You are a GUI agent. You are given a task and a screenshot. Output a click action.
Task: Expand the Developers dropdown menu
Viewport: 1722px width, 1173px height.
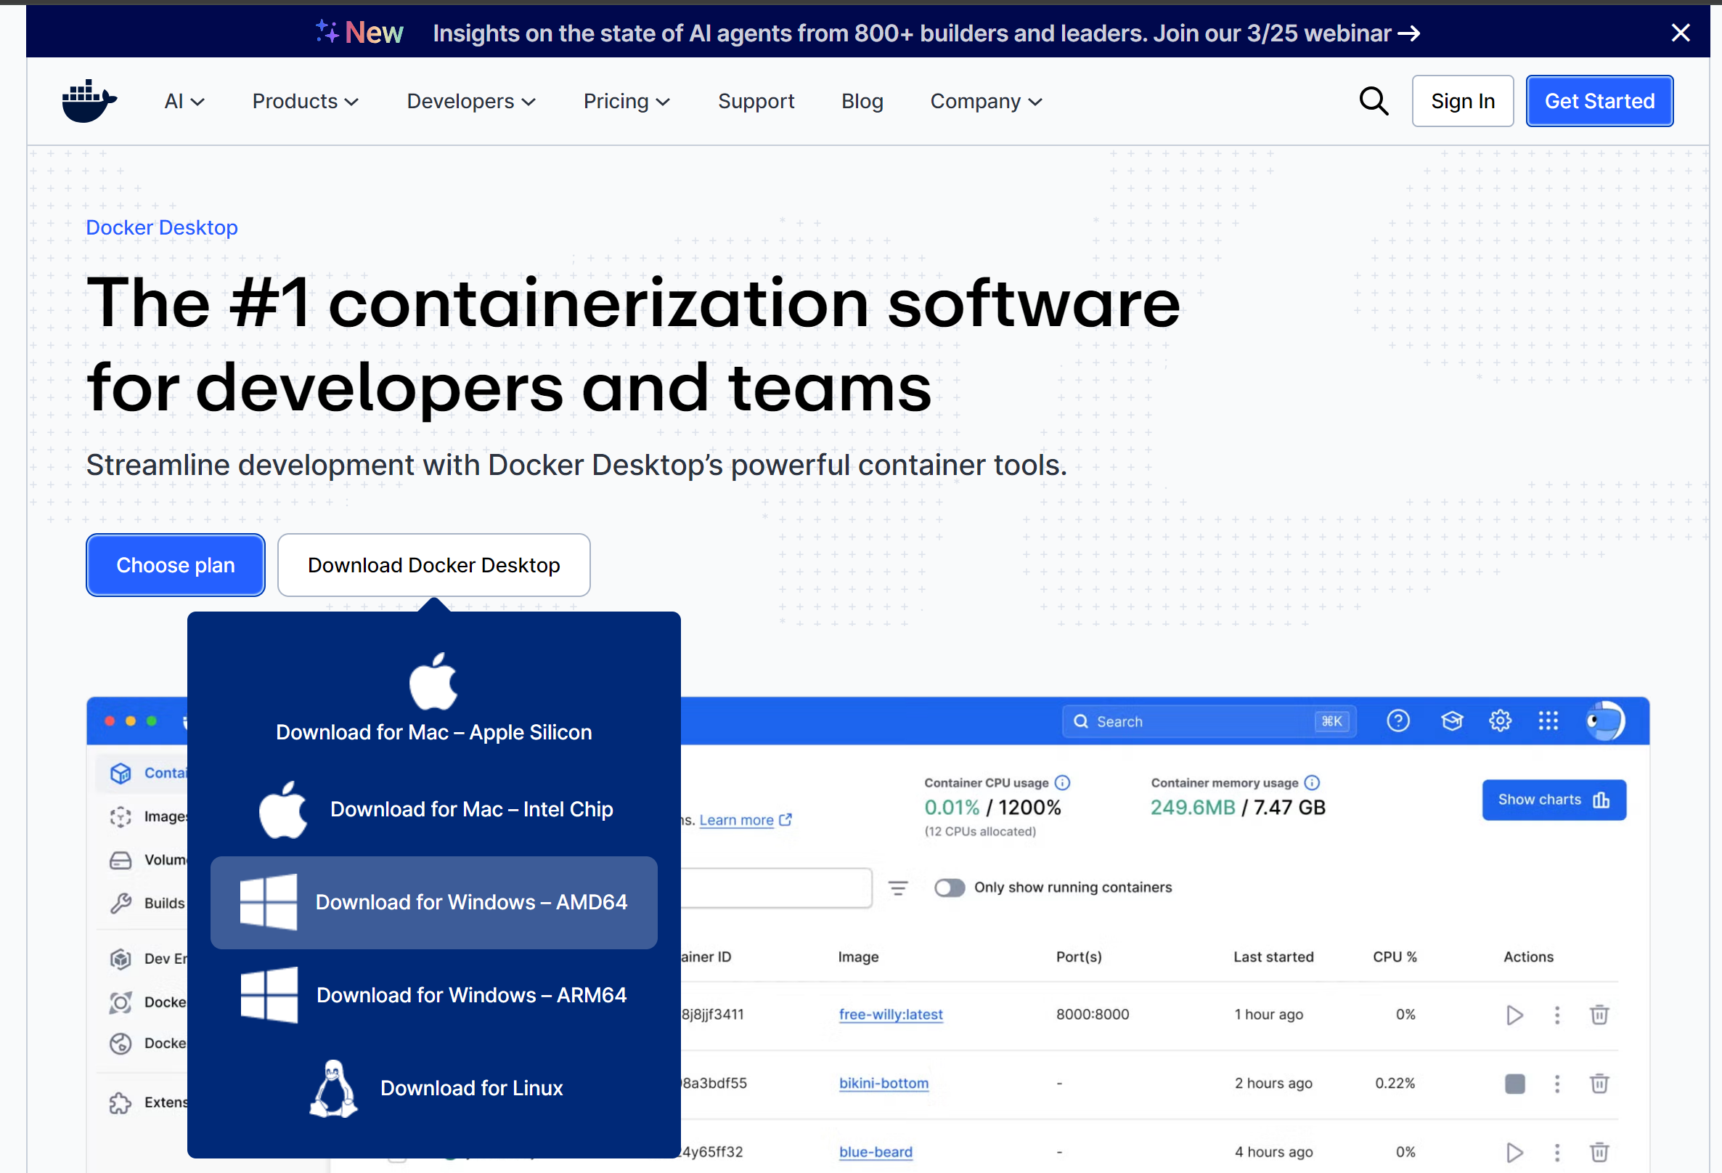[x=470, y=101]
